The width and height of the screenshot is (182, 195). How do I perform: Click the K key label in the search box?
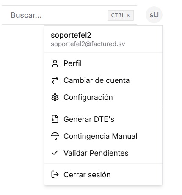(x=129, y=15)
